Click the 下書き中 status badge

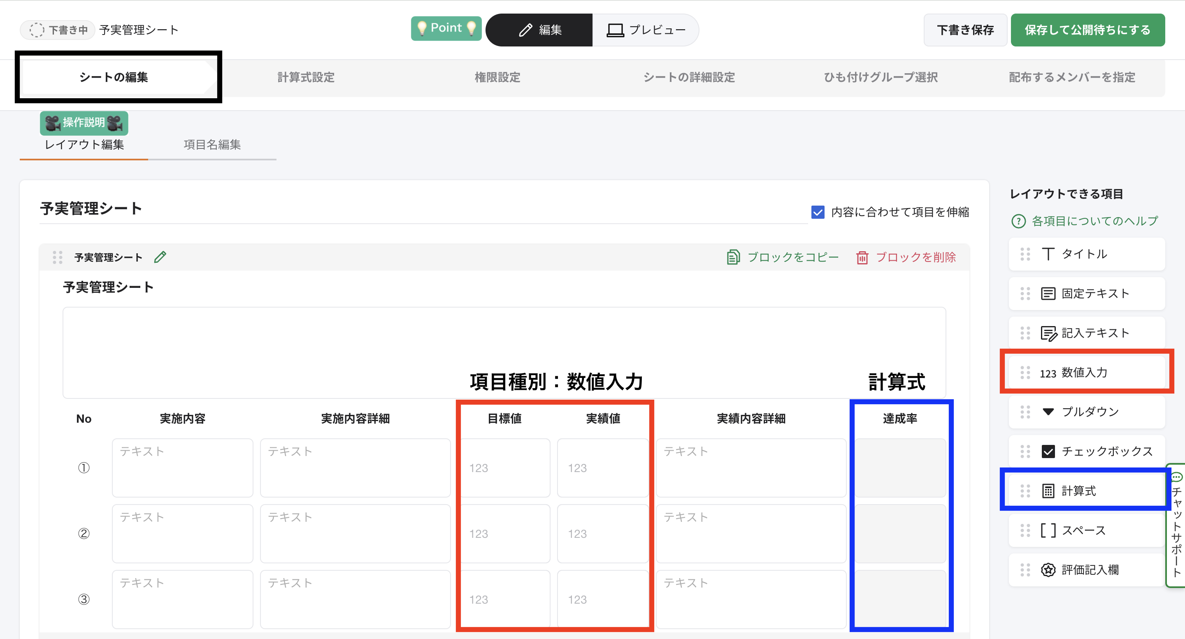pyautogui.click(x=58, y=30)
